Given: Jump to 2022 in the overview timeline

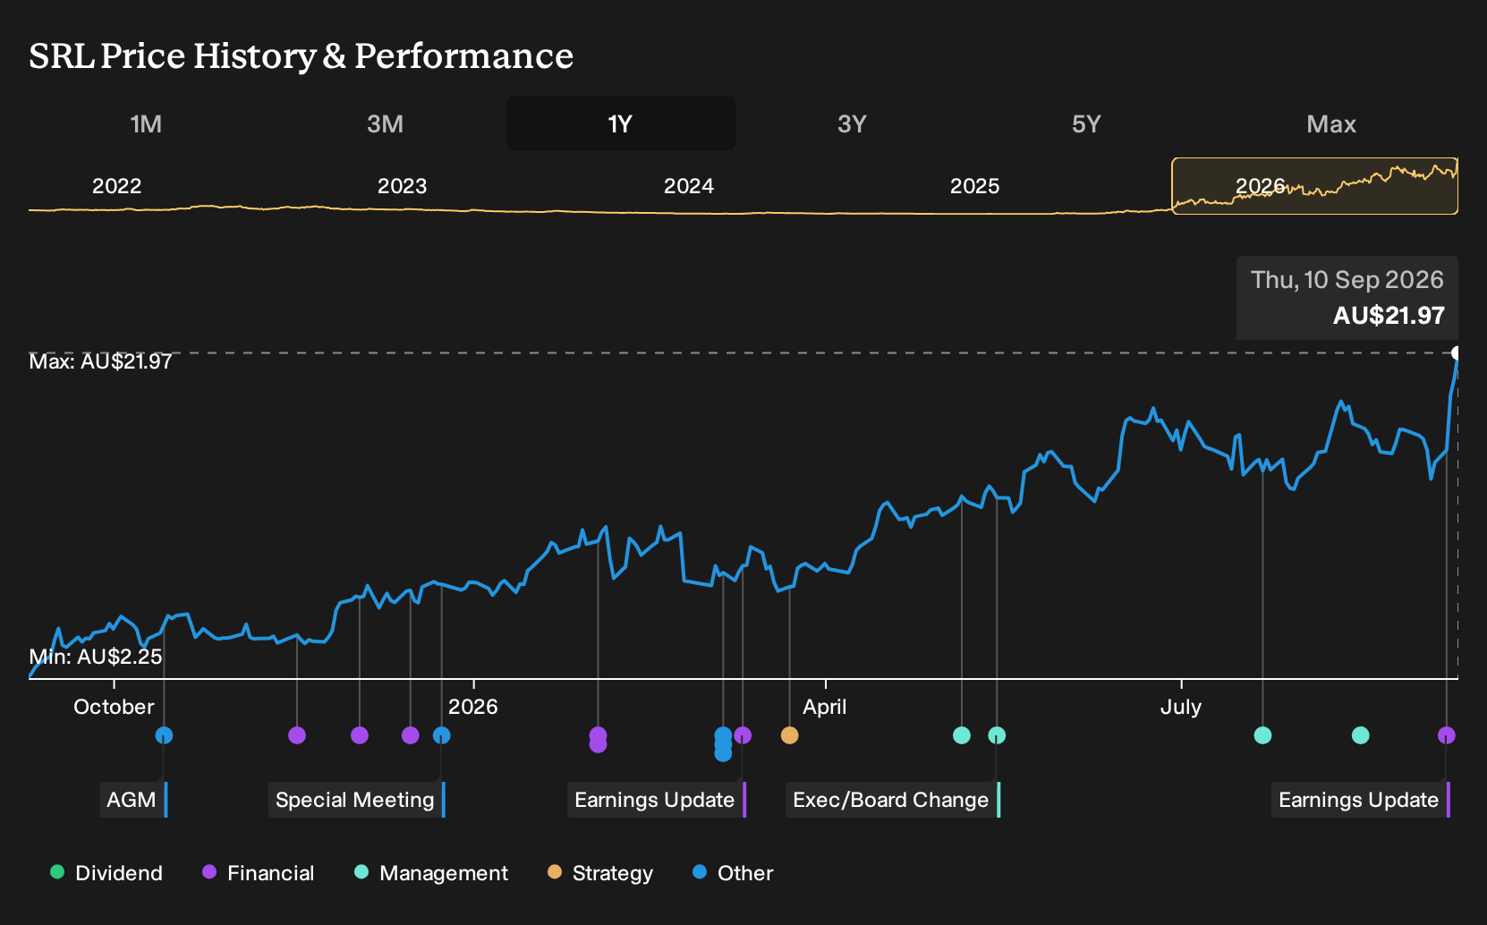Looking at the screenshot, I should point(117,186).
